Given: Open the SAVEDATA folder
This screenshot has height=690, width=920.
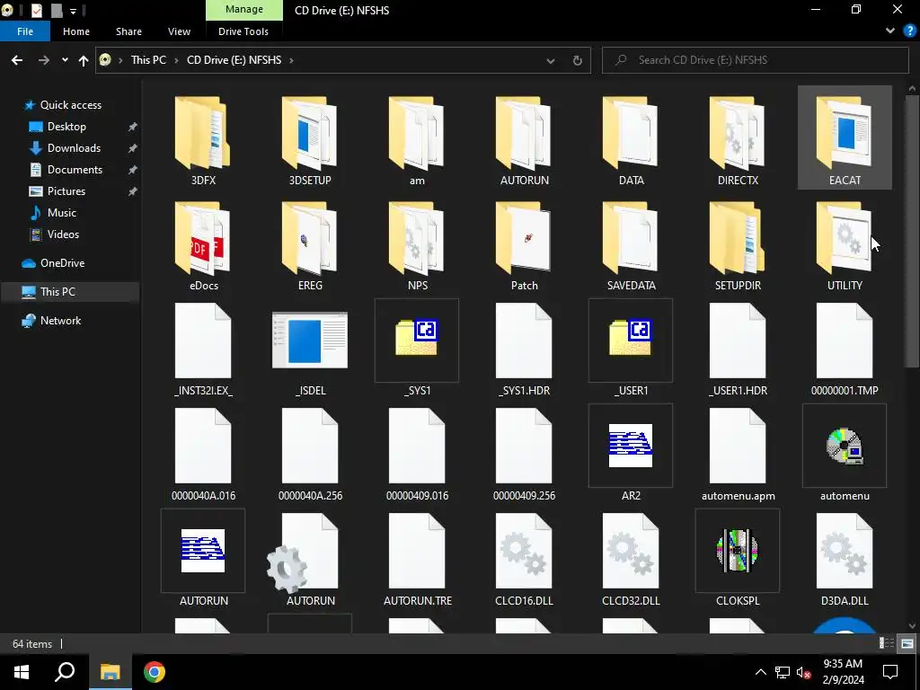Looking at the screenshot, I should pos(631,245).
